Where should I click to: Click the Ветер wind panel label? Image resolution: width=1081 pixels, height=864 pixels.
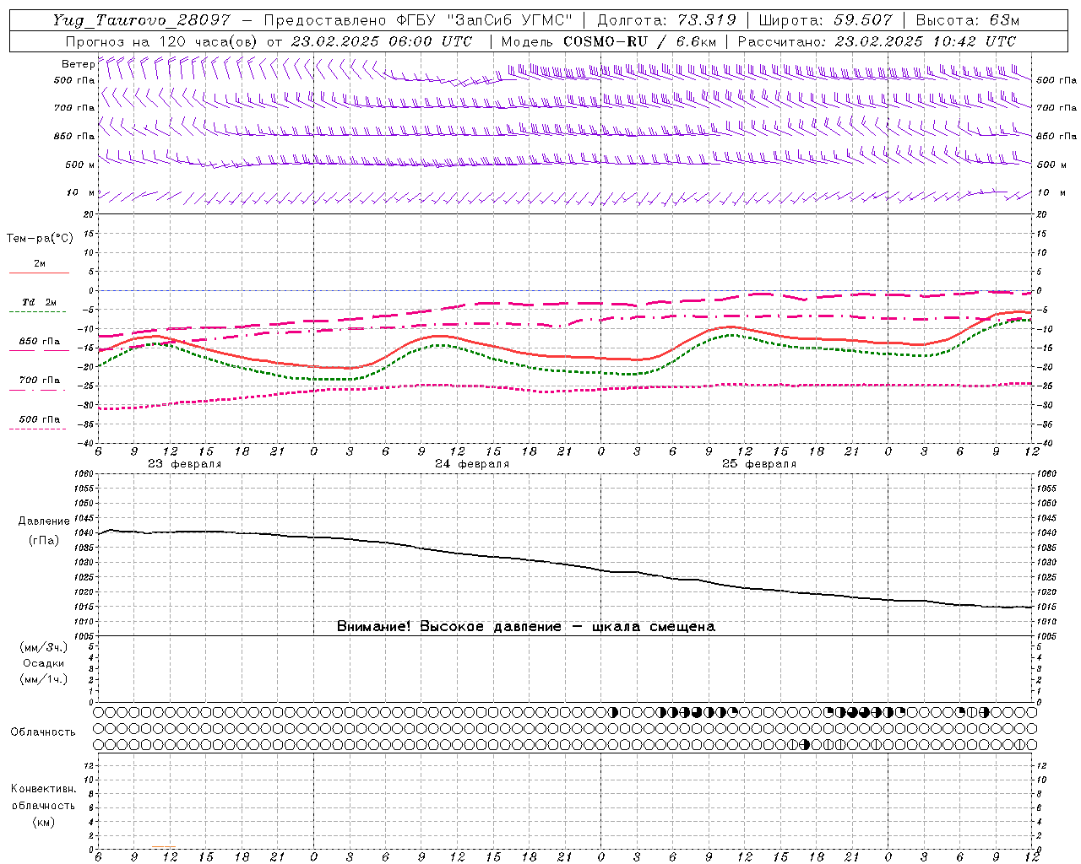(x=78, y=64)
